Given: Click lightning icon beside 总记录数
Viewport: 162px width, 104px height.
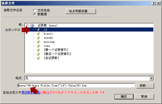Looking at the screenshot, I should pos(38,58).
